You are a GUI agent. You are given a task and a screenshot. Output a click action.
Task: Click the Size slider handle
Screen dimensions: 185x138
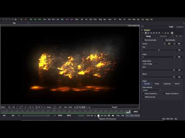tap(159, 50)
